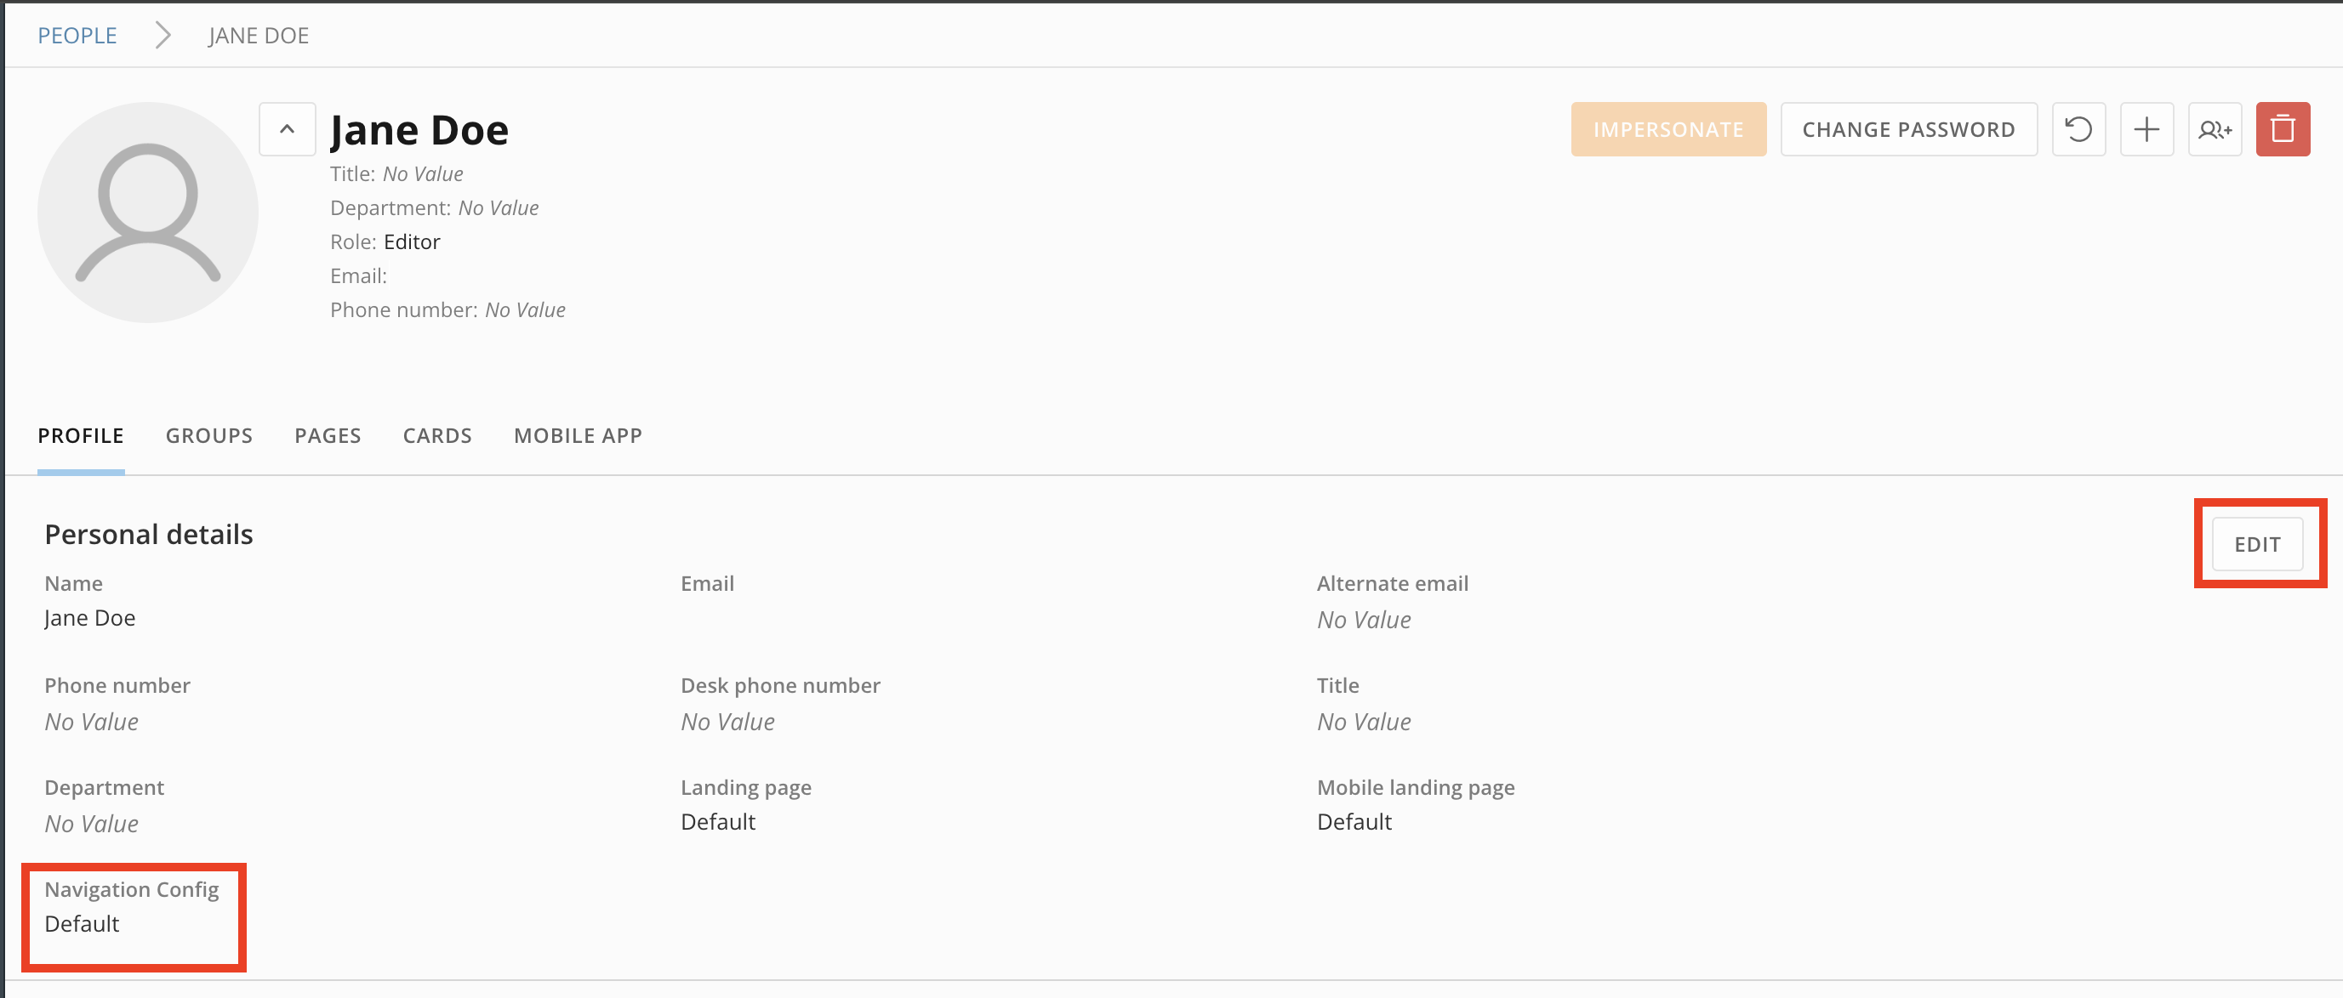Click the add user to group icon

coord(2215,129)
